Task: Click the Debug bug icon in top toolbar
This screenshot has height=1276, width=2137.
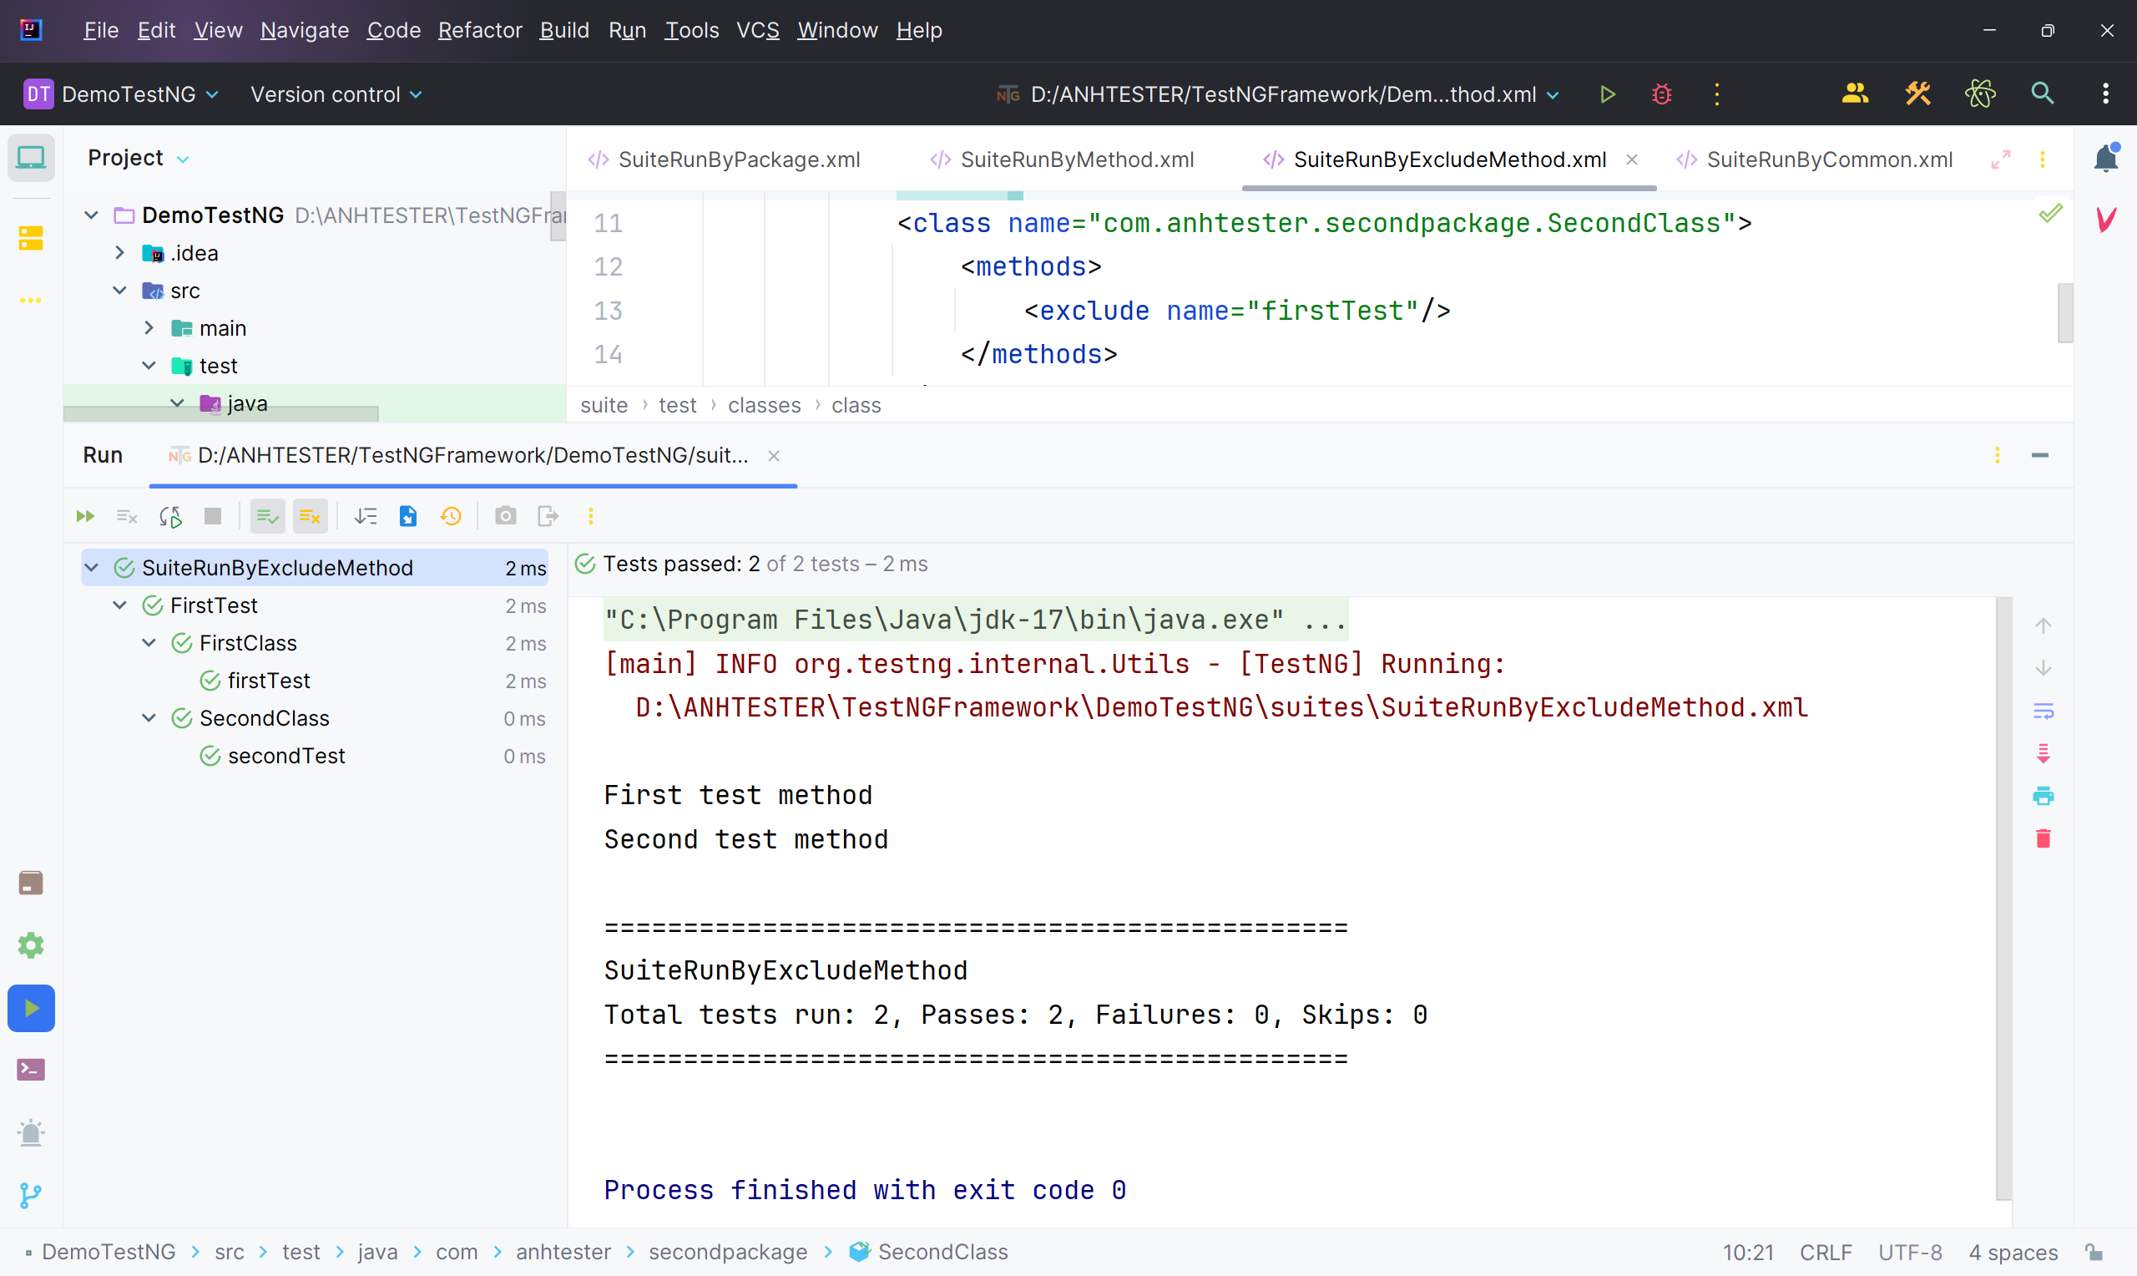Action: tap(1661, 94)
